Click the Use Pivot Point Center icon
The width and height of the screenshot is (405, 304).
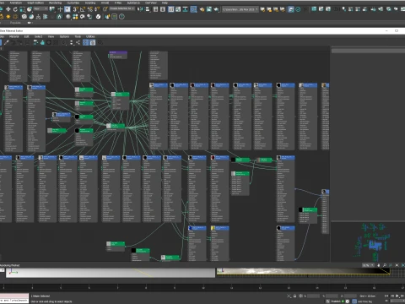[52, 9]
